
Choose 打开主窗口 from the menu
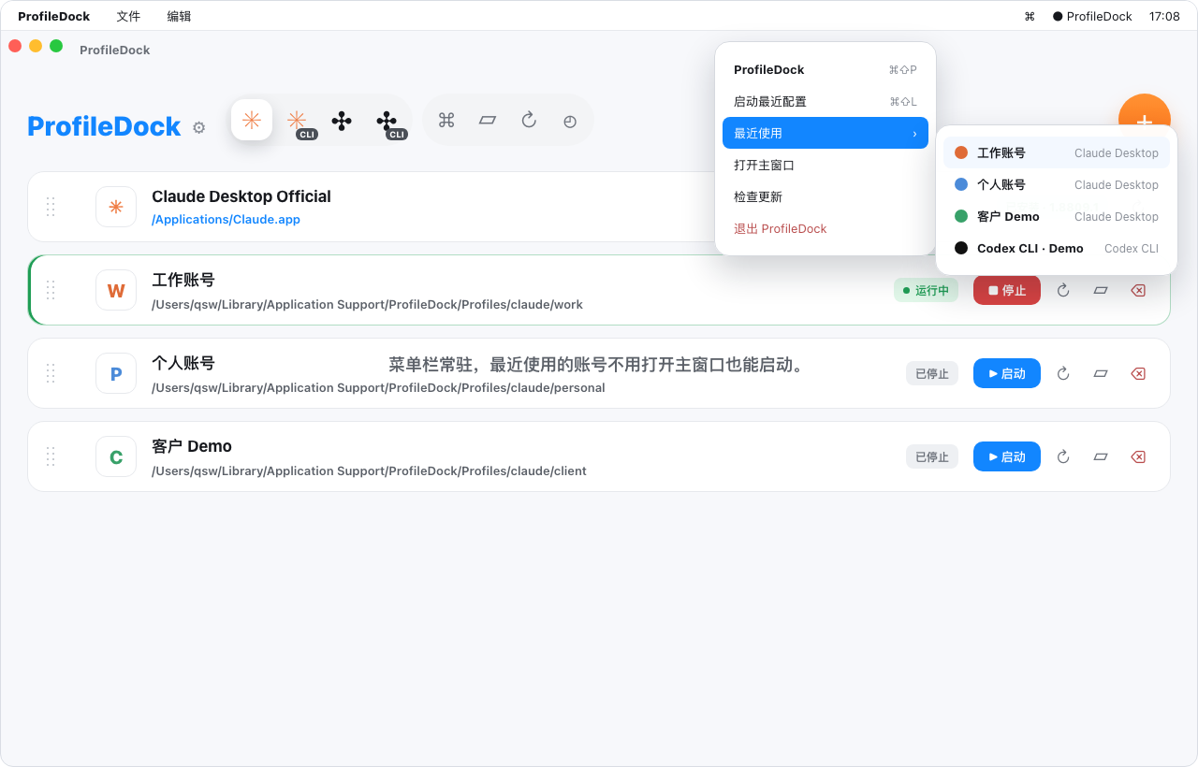[x=825, y=165]
